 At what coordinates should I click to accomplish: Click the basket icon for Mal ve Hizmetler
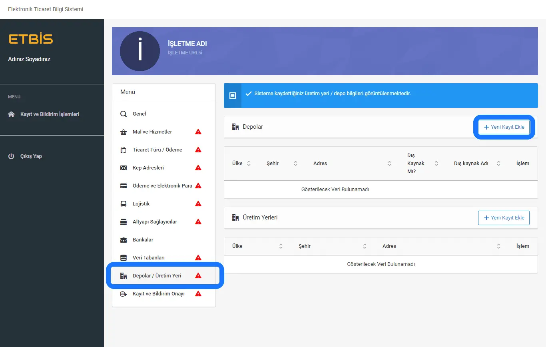(x=124, y=132)
